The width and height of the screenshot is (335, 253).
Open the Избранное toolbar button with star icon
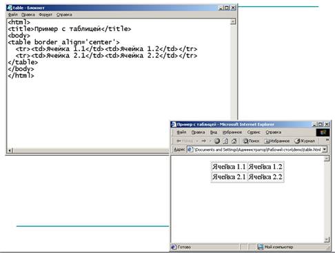point(277,141)
